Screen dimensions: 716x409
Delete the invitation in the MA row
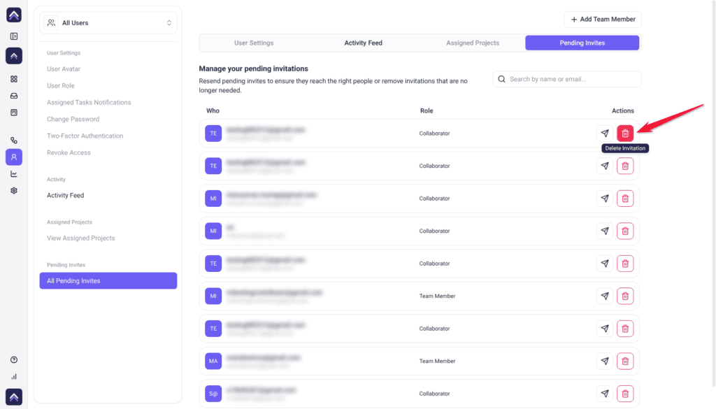(625, 361)
